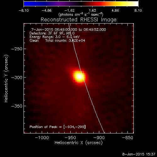Image resolution: width=157 pixels, height=157 pixels.
Task: Click the positive 4.86 colorbar label
Action: (x=115, y=10)
